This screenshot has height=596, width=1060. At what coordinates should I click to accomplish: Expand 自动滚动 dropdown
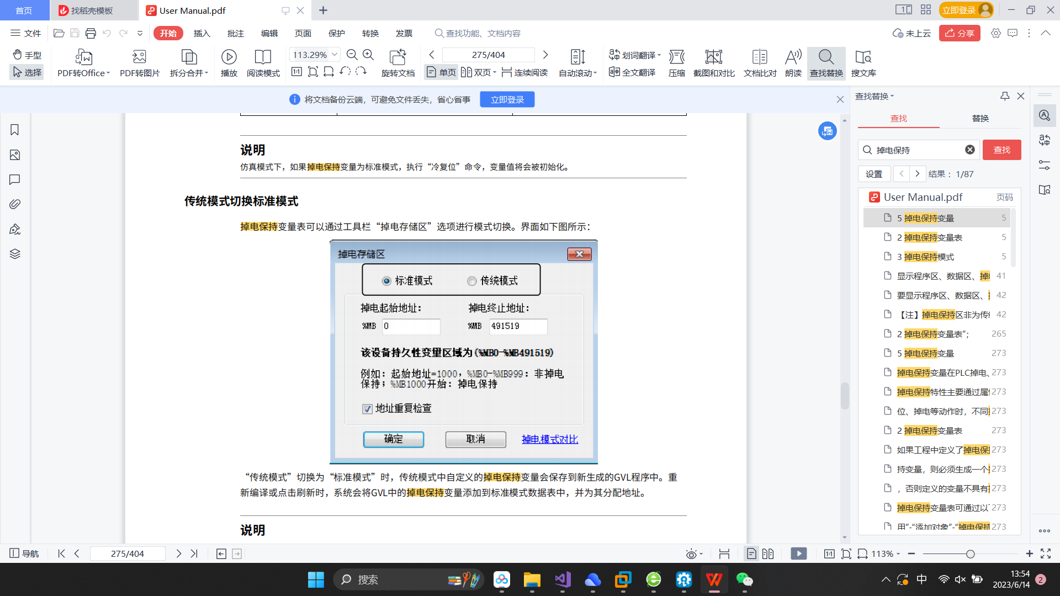(596, 73)
